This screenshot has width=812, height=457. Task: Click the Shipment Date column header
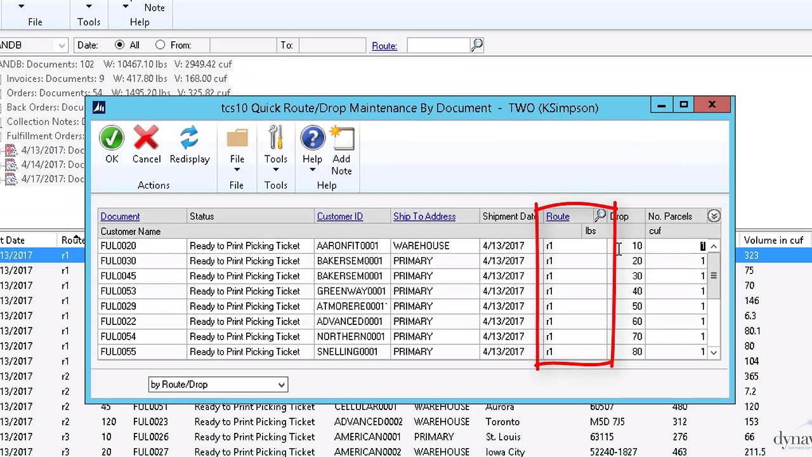509,216
